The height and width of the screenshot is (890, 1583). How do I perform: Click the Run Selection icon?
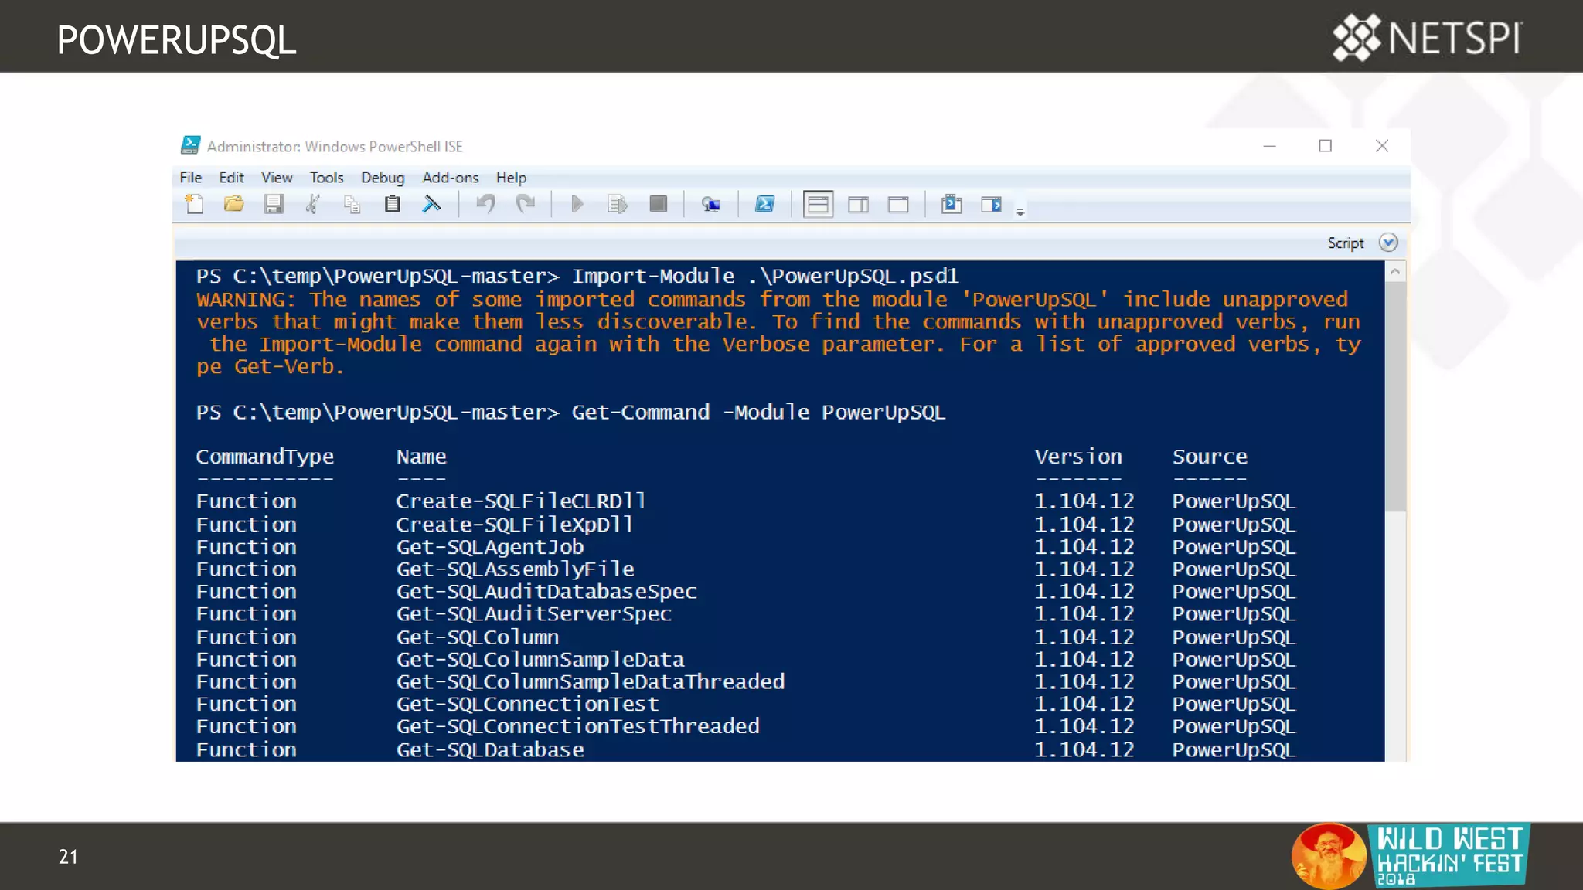tap(617, 204)
